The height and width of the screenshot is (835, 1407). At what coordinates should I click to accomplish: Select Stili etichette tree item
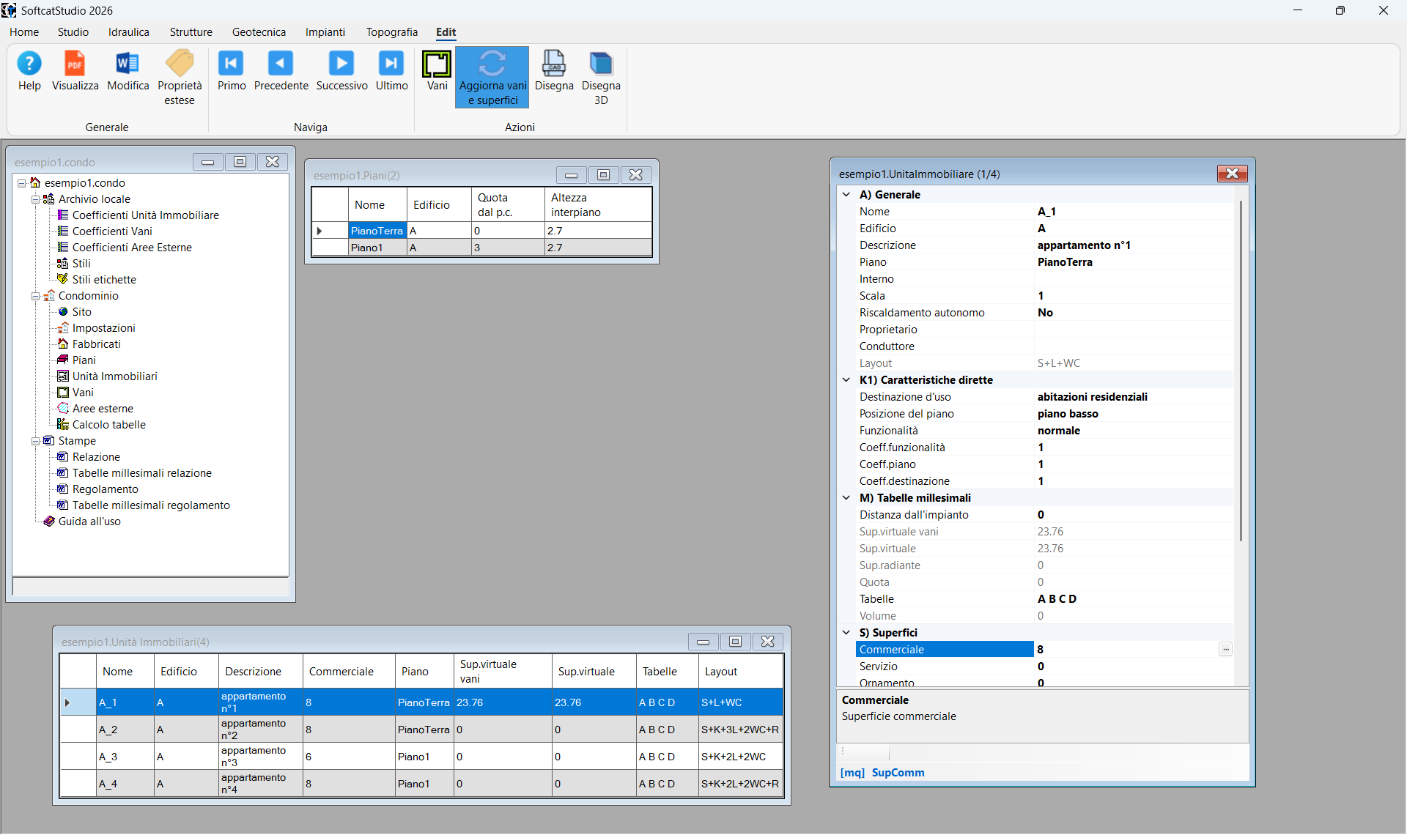tap(104, 280)
